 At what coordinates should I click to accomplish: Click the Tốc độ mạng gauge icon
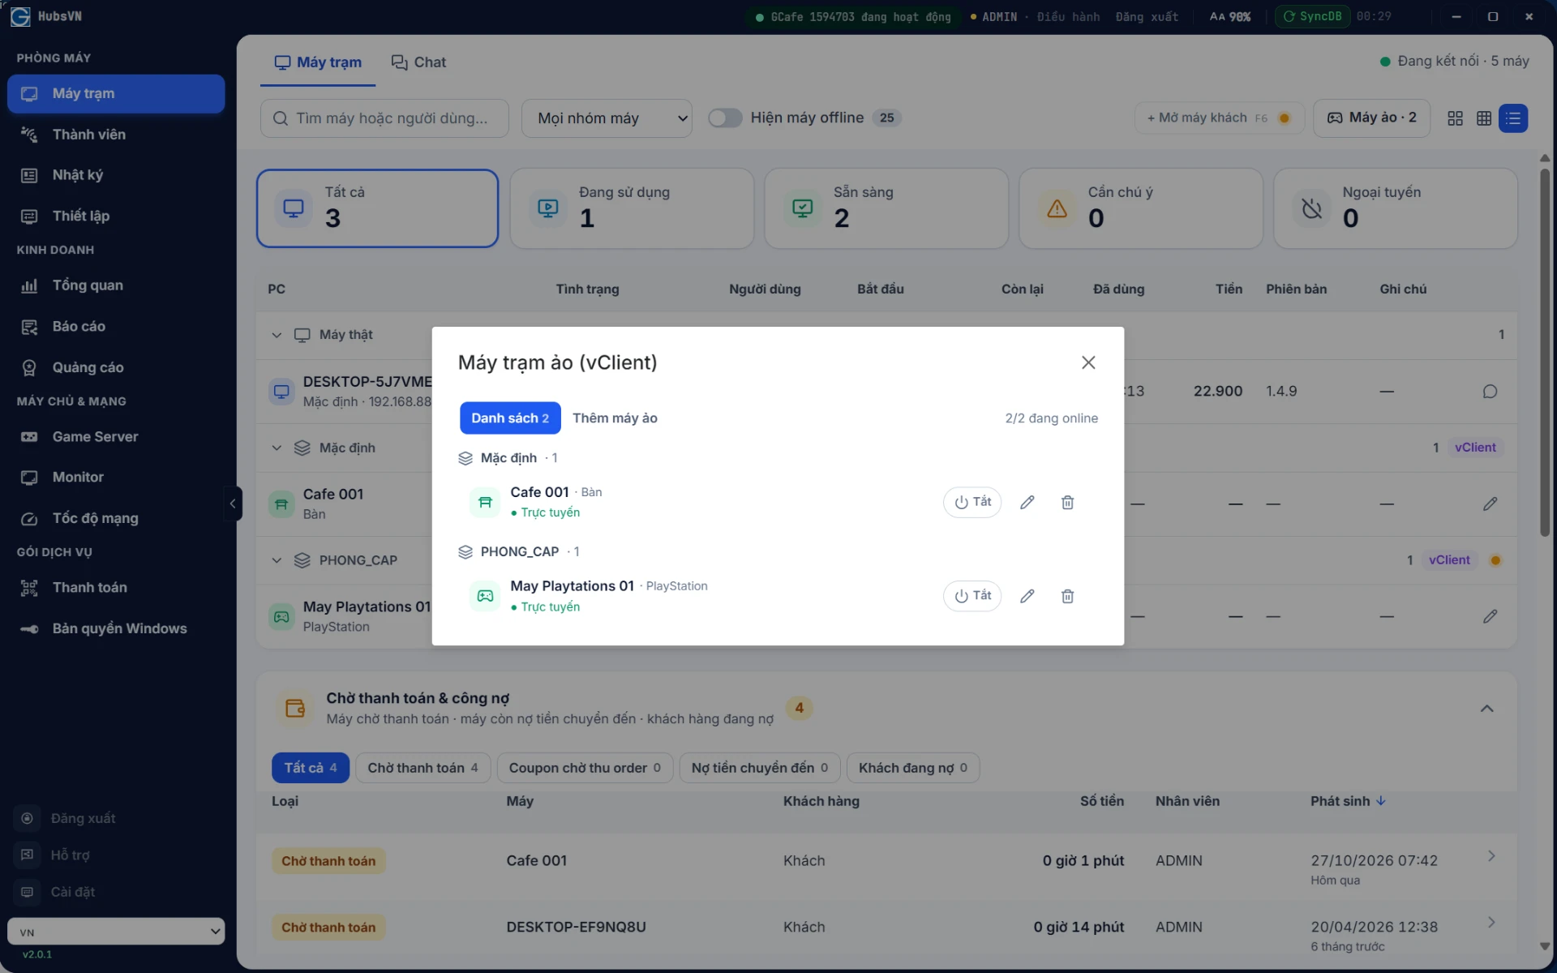(x=29, y=518)
